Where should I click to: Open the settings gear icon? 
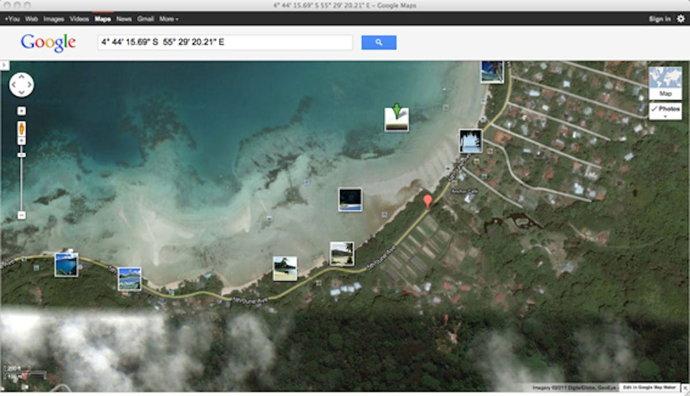click(x=681, y=19)
